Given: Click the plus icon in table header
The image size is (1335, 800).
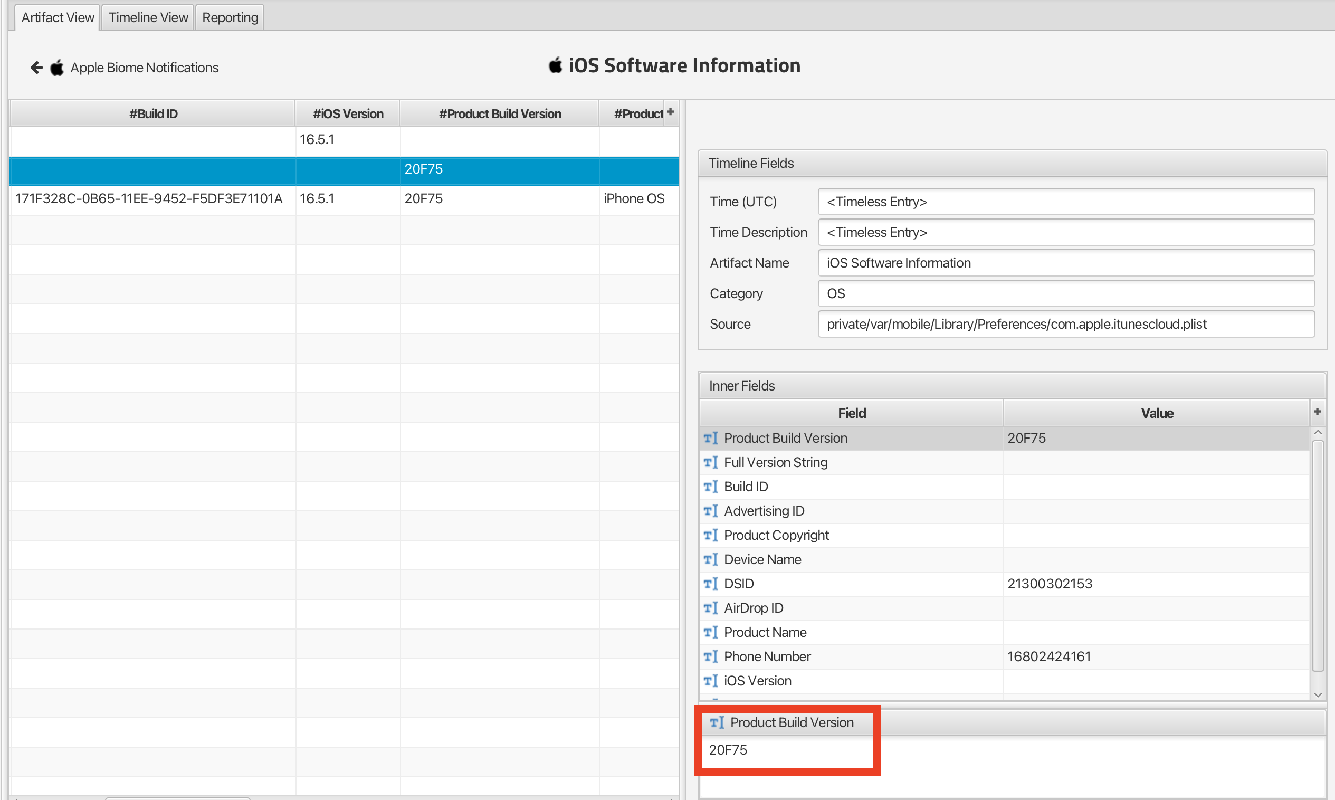Looking at the screenshot, I should point(670,112).
